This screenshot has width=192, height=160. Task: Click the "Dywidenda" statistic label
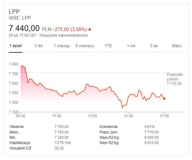tap(109, 126)
